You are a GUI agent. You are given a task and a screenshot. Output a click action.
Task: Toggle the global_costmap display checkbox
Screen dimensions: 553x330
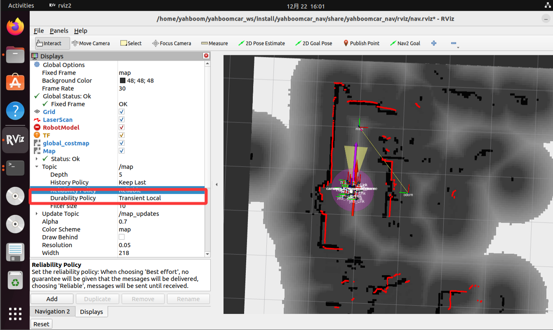point(122,143)
